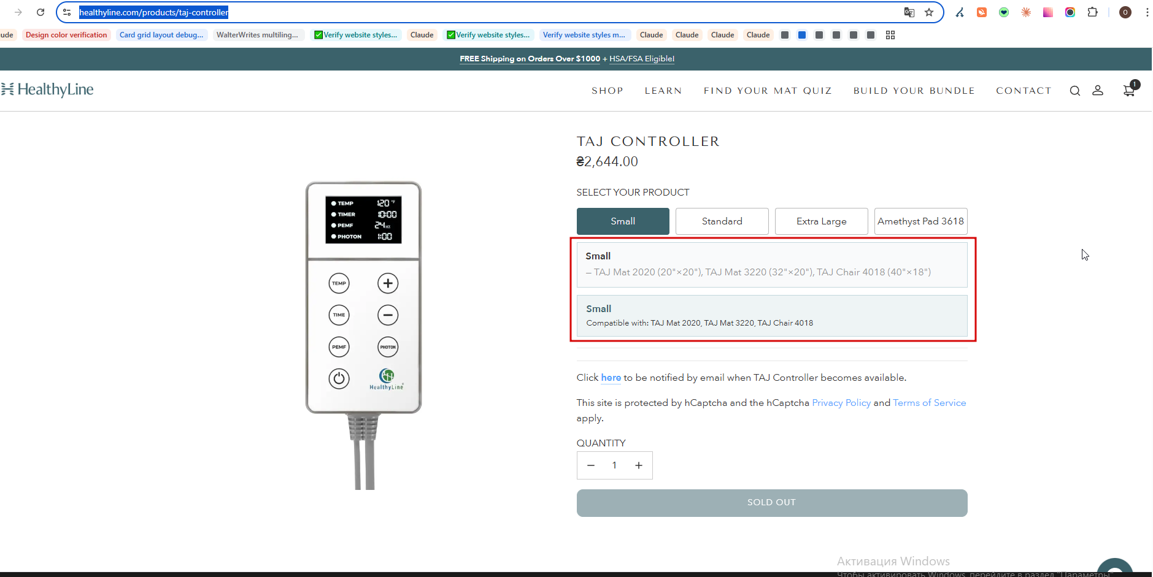The height and width of the screenshot is (577, 1153).
Task: Select the Small product option
Action: pos(623,221)
